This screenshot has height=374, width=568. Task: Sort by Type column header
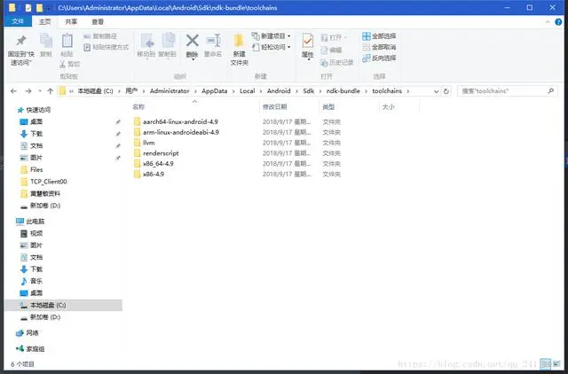pos(328,106)
